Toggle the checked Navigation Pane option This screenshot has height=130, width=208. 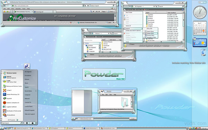[150, 37]
